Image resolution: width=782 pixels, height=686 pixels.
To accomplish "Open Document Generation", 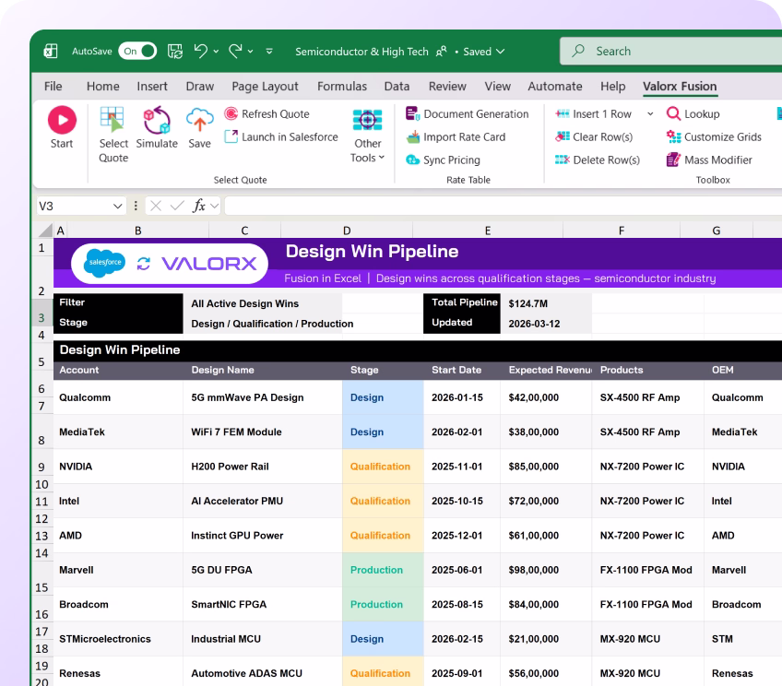I will click(467, 113).
